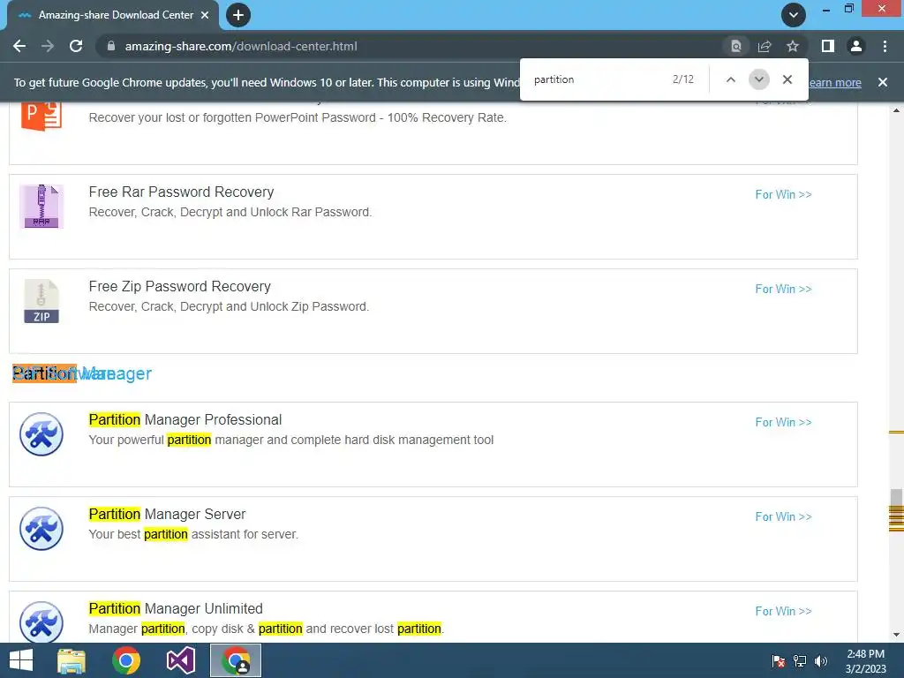Close the Amazing-share Download Center tab

pyautogui.click(x=205, y=15)
